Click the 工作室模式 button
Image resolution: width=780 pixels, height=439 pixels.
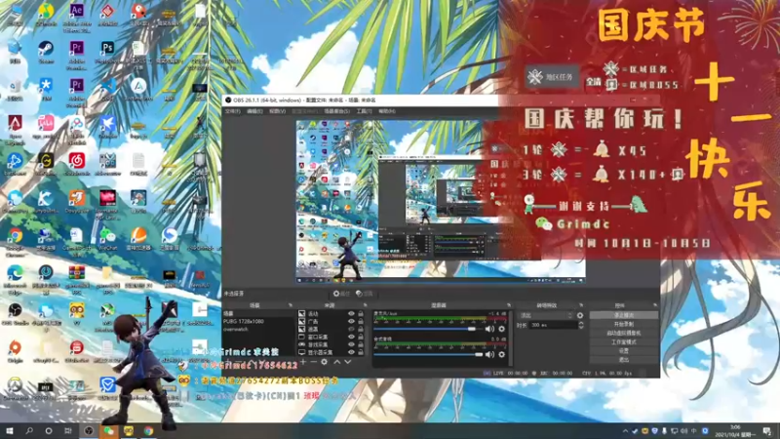(x=624, y=342)
